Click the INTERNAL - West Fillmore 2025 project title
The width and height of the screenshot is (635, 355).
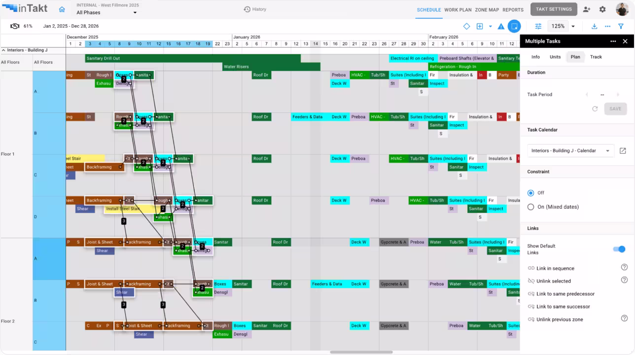click(x=107, y=5)
